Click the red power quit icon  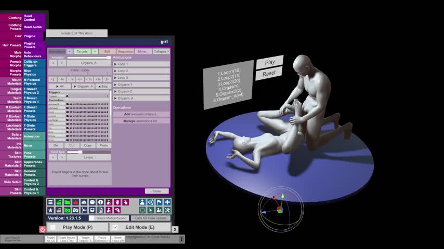43,229
